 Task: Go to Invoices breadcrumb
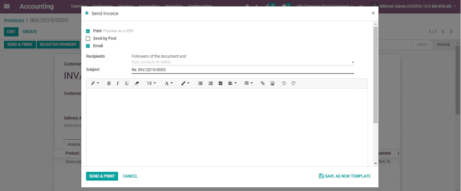click(x=14, y=20)
